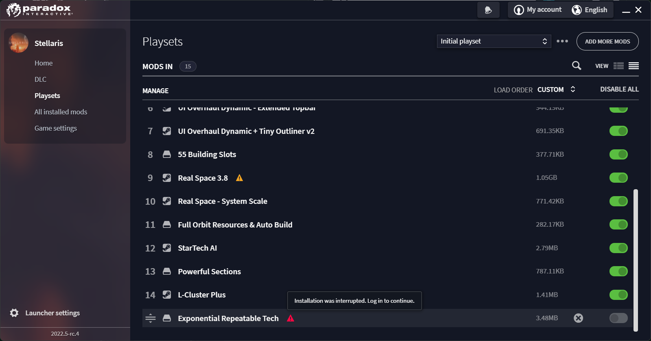Image resolution: width=651 pixels, height=341 pixels.
Task: Click Steam source icon for Real Space 3.8
Action: coord(167,178)
